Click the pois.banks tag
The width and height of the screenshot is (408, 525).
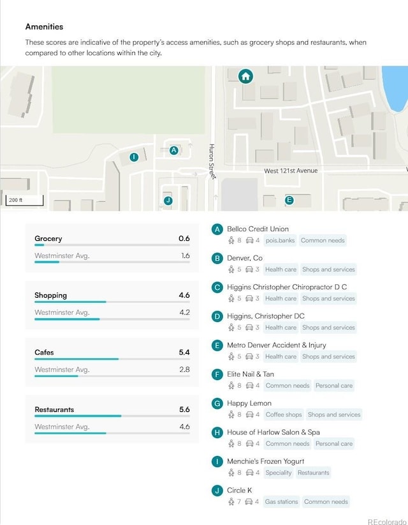(280, 240)
